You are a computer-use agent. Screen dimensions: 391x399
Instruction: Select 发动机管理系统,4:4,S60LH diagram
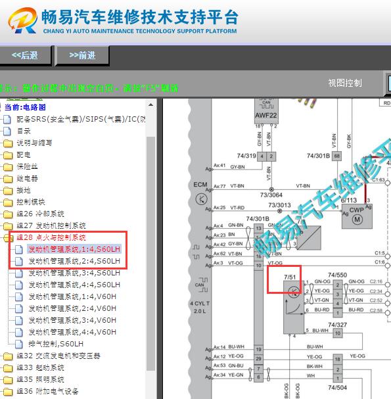(x=74, y=285)
